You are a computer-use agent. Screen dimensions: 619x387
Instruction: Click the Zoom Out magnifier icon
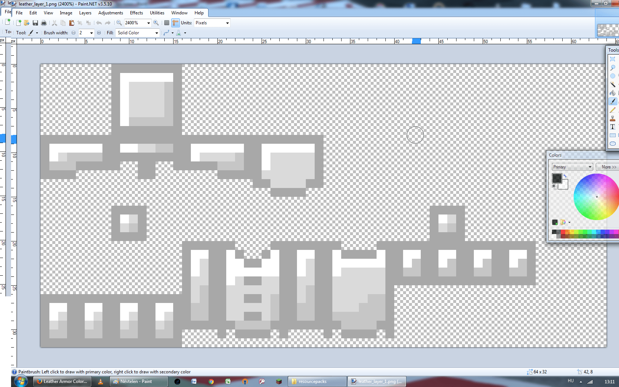(119, 23)
